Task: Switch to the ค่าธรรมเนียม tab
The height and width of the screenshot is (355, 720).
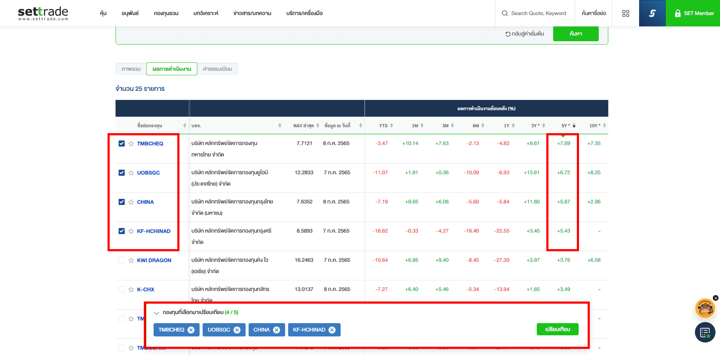Action: click(217, 69)
